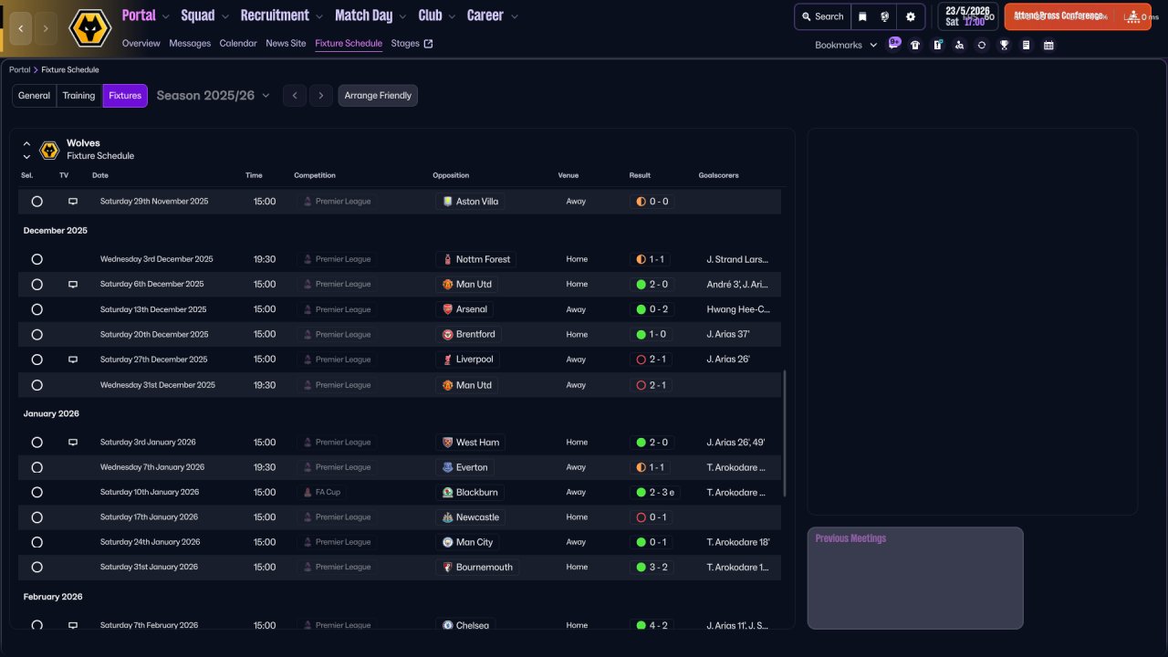Select the Aston Villa fixture radio button
Image resolution: width=1168 pixels, height=657 pixels.
tap(36, 202)
